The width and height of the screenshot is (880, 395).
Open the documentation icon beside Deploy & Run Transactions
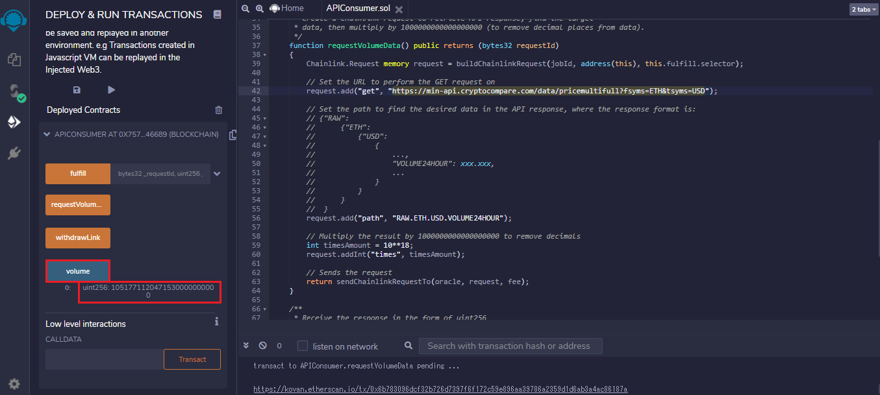click(217, 14)
